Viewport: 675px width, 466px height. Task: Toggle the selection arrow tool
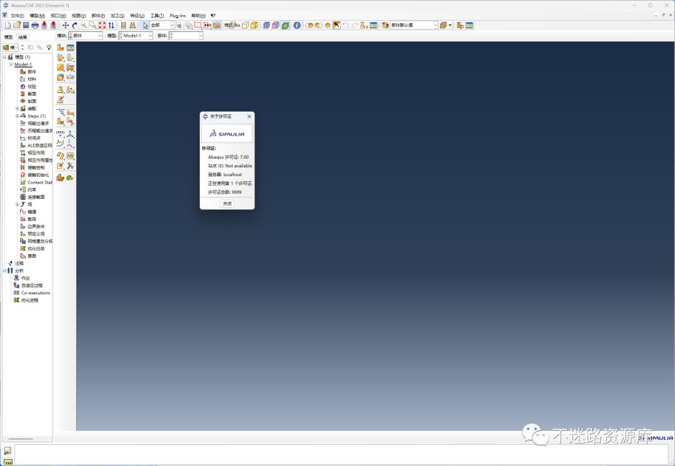(x=146, y=26)
